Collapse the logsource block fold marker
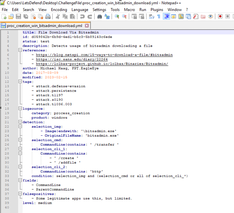The image size is (234, 213). [x=20, y=108]
